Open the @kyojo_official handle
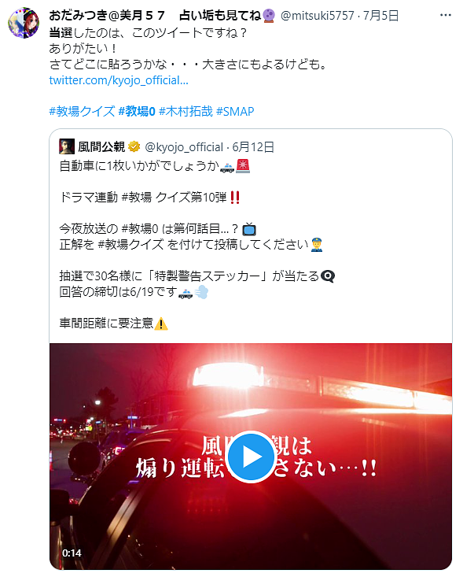This screenshot has height=577, width=463. tap(184, 147)
